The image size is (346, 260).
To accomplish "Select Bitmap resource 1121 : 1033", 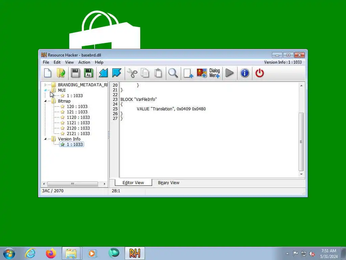I will coord(78,123).
